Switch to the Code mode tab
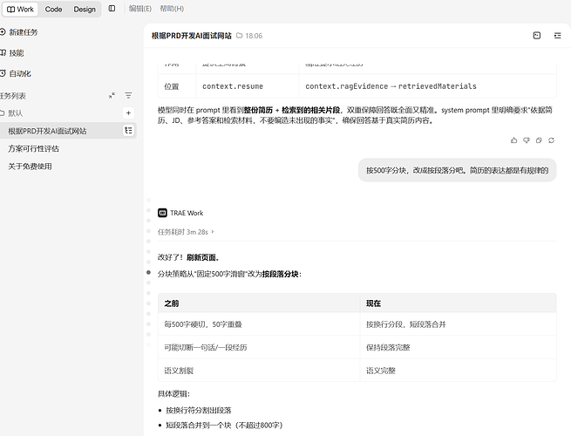Screen dimensions: 571x436 53,9
